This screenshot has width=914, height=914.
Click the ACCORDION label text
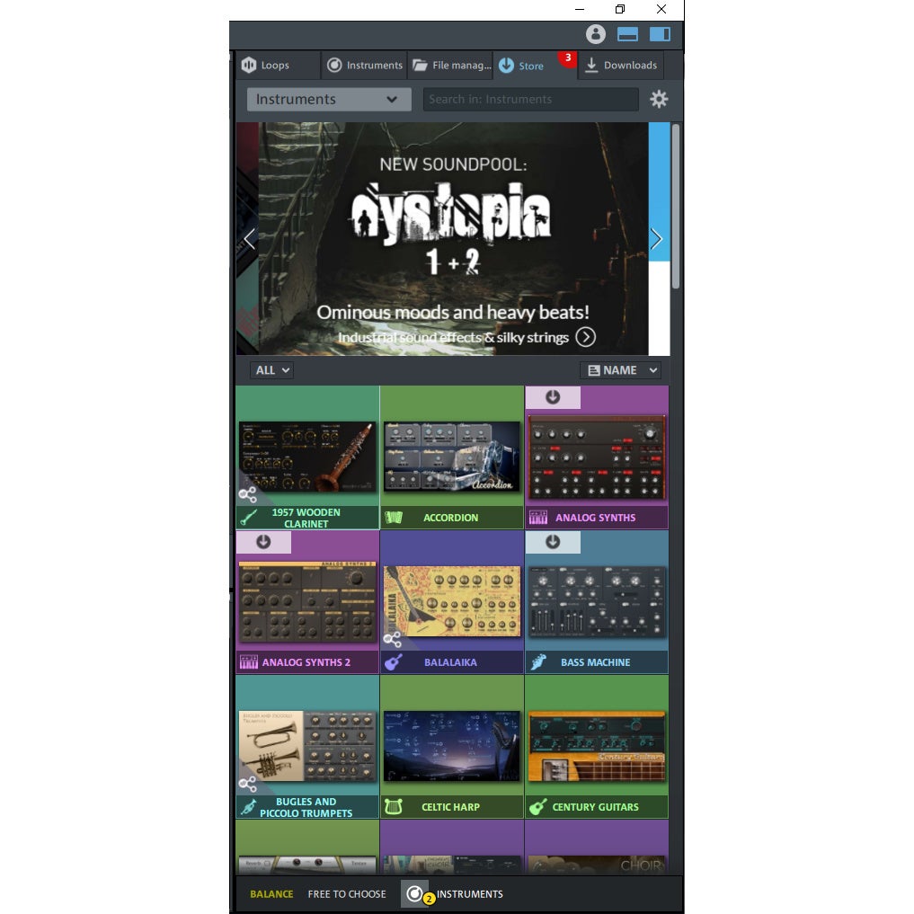[450, 518]
